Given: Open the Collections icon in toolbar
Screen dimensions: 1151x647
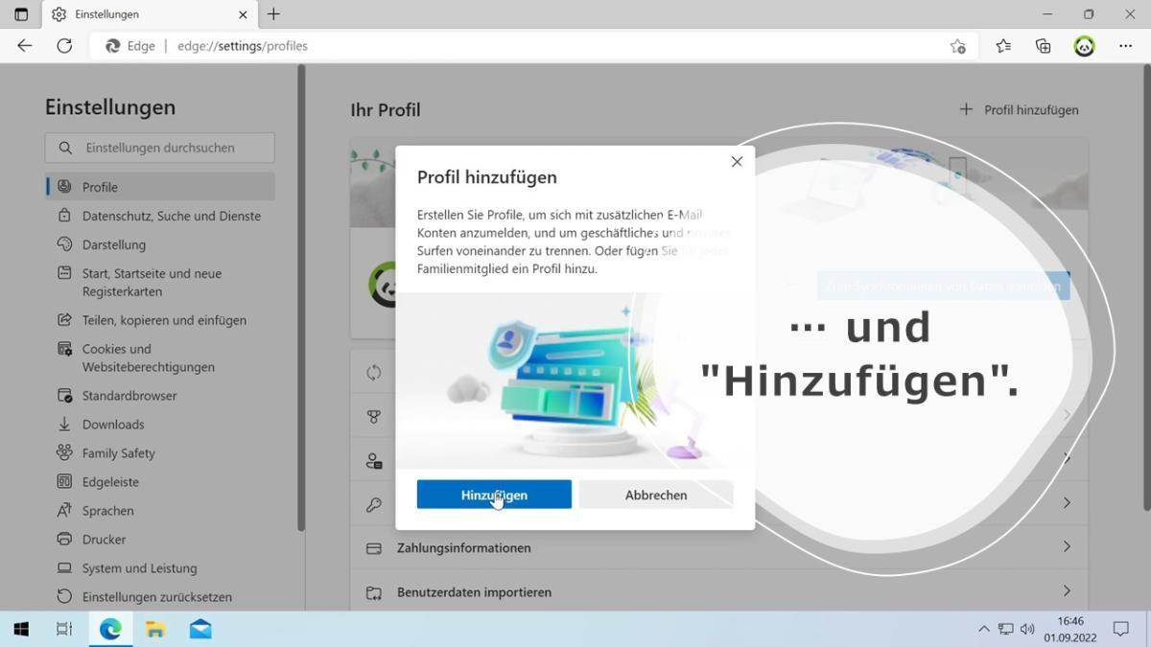Looking at the screenshot, I should click(x=1044, y=46).
